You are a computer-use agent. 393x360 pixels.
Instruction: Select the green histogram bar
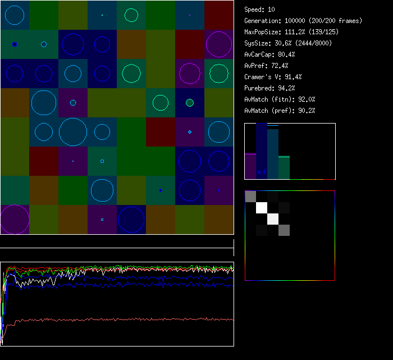284,167
